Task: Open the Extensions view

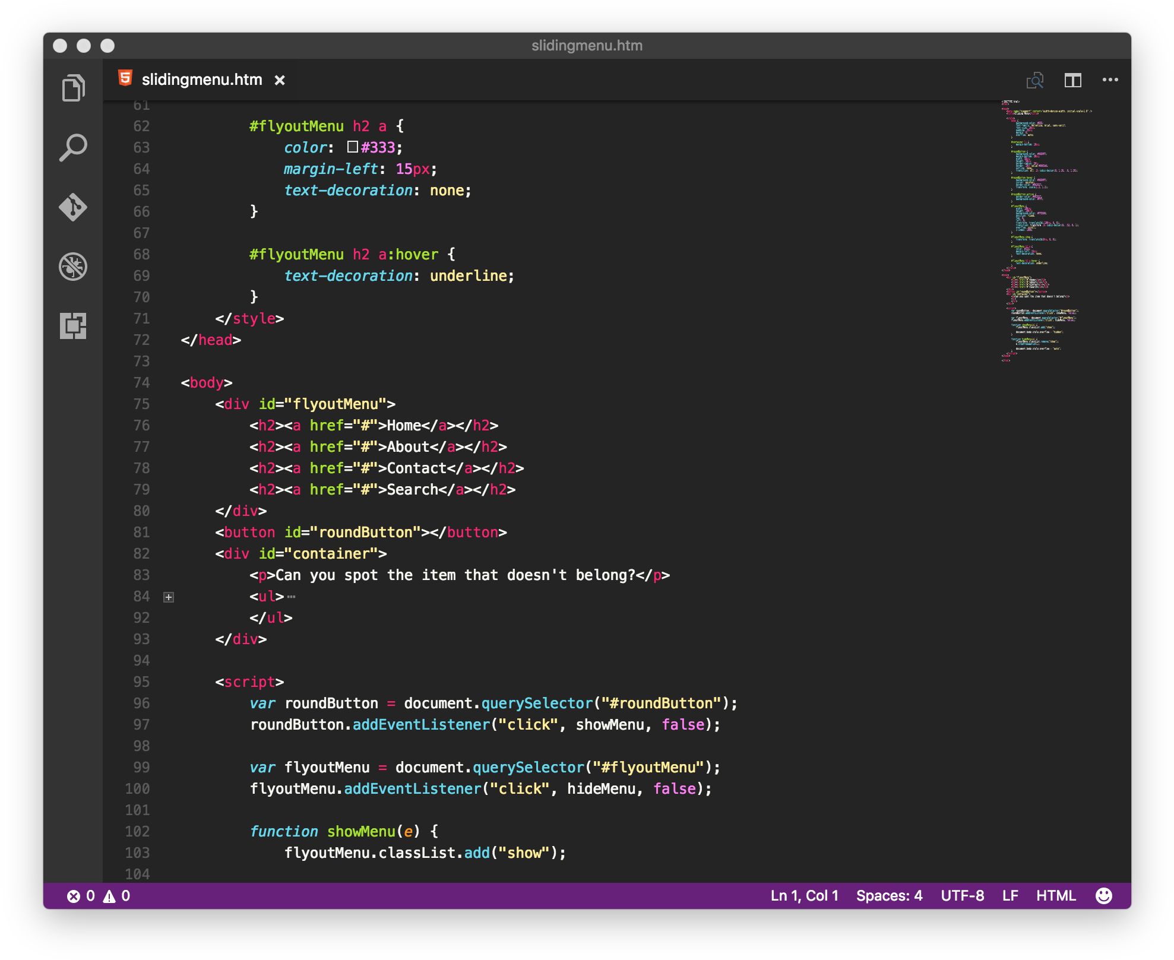Action: [73, 326]
